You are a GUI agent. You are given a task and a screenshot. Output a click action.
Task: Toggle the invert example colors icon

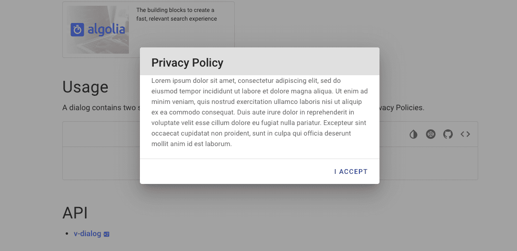click(x=414, y=134)
